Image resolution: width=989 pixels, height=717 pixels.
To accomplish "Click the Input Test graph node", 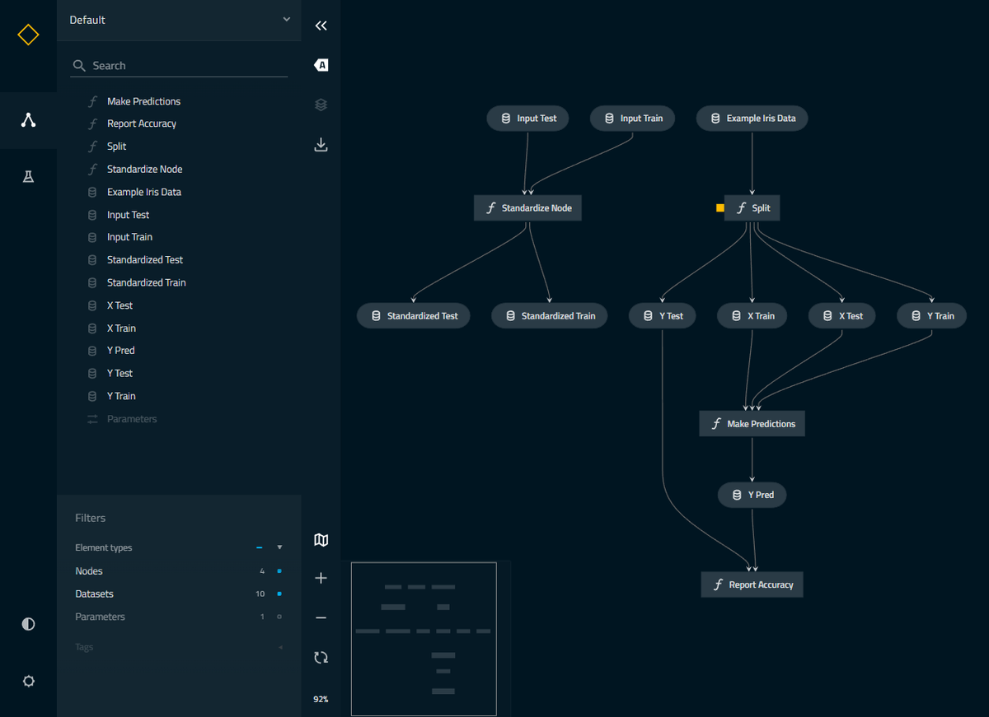I will [527, 119].
